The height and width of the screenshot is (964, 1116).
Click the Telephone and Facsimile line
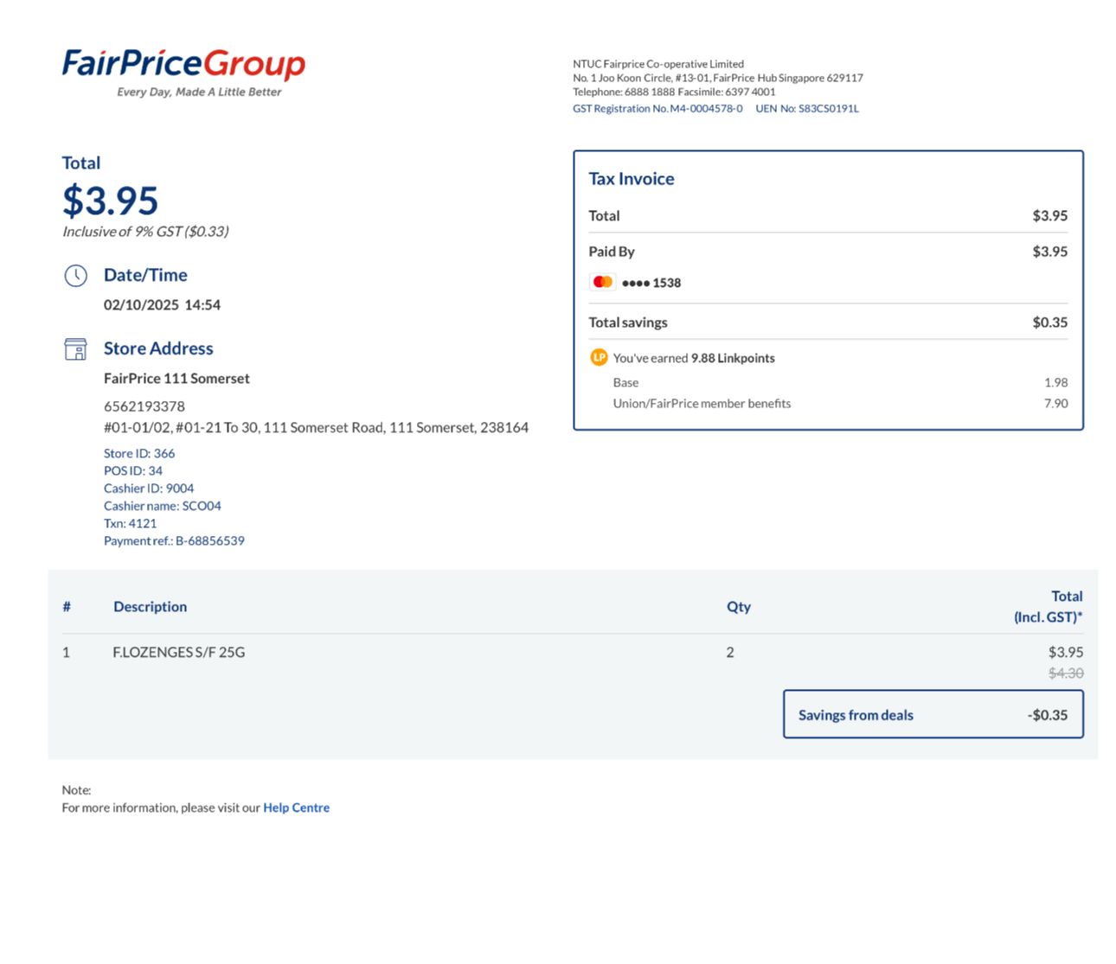tap(674, 92)
